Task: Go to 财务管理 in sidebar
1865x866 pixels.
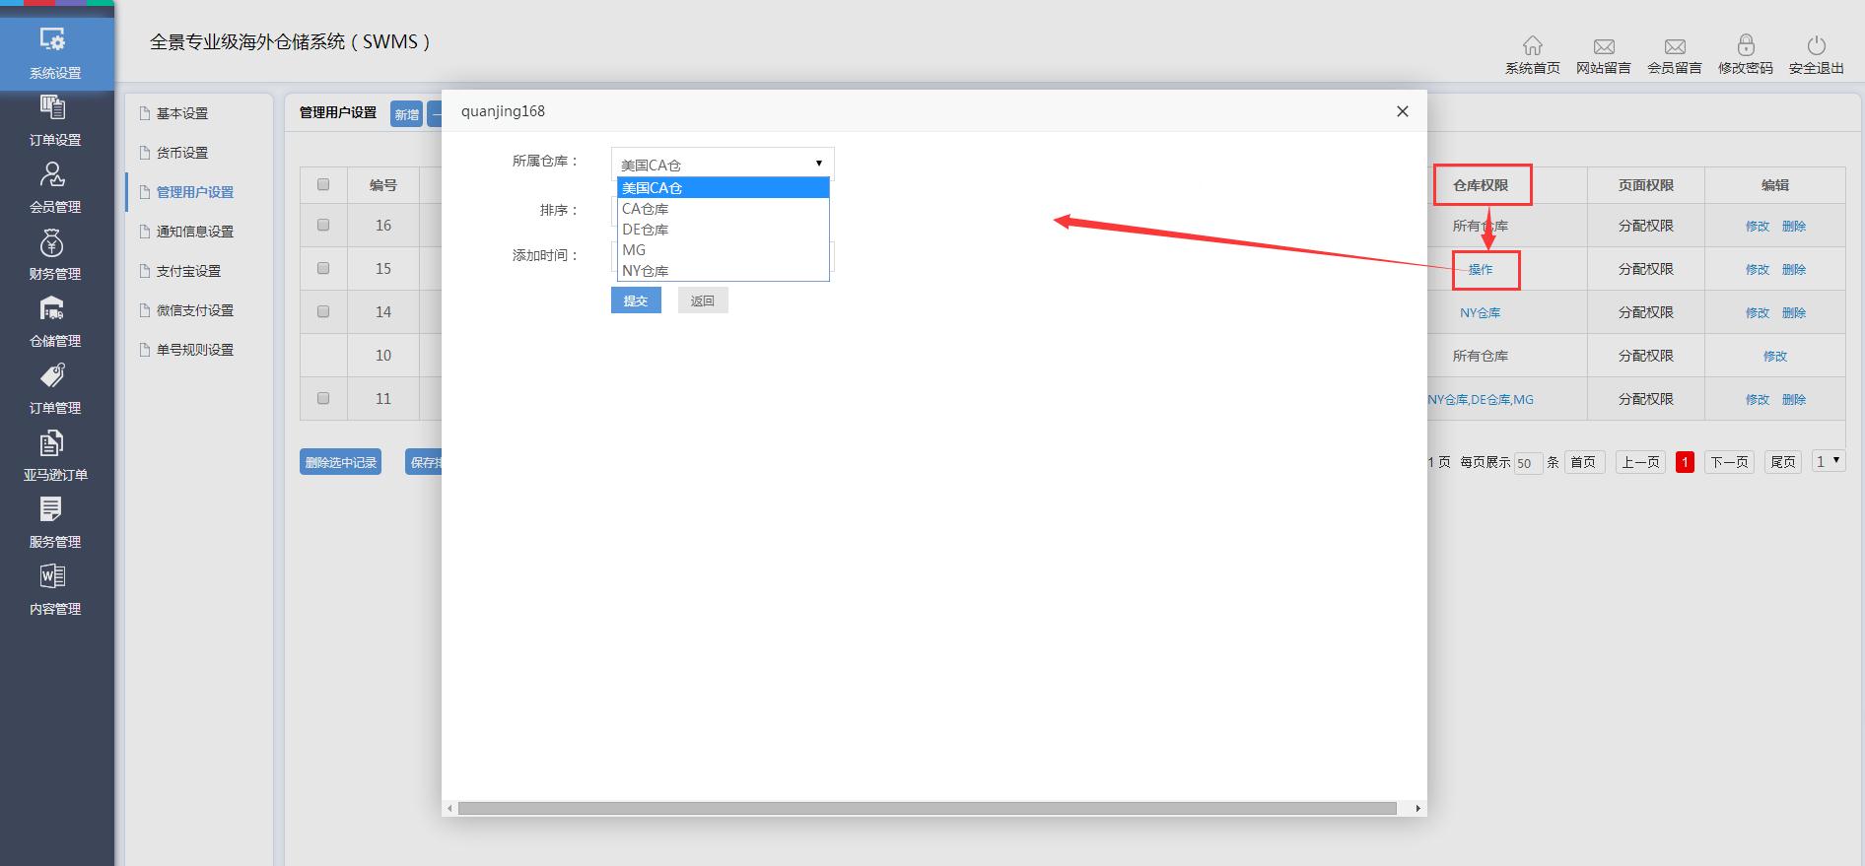Action: point(54,254)
